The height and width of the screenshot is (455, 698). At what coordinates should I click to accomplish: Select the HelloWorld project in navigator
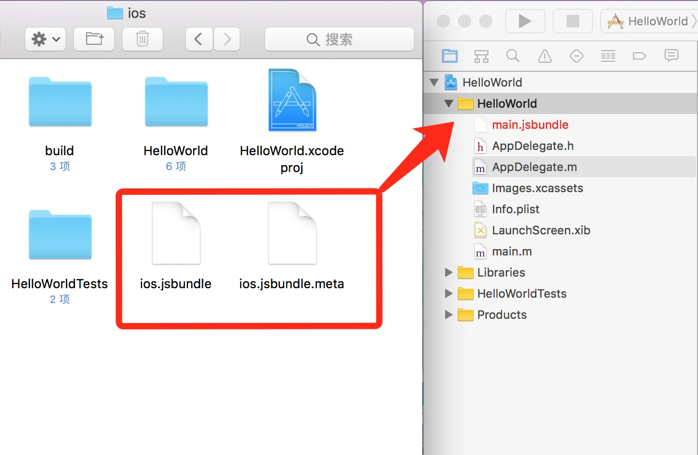[x=492, y=82]
